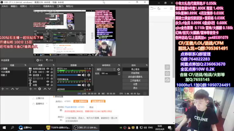Screen dimensions: 234x131
Task: Move source down with the down arrow in 来源 panel
Action: coord(49,89)
